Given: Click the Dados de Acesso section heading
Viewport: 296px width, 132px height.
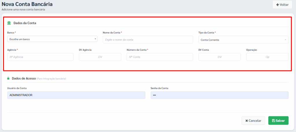Looking at the screenshot, I should click(24, 78).
